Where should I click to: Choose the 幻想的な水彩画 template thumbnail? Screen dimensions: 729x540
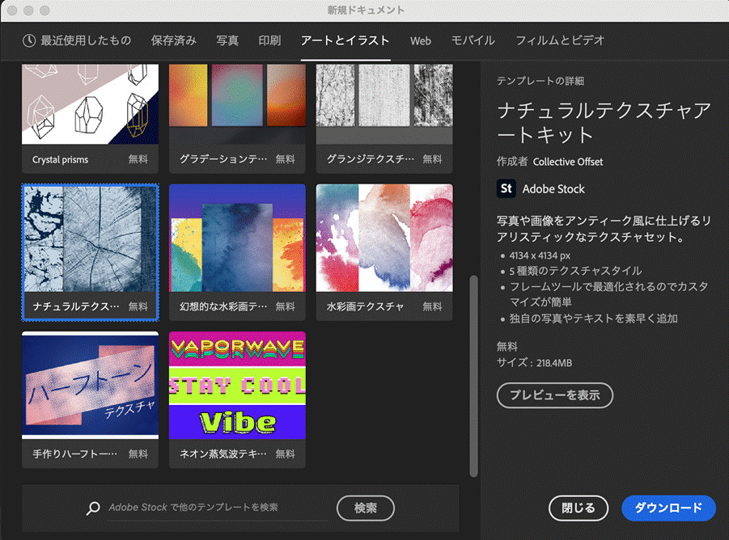(x=237, y=239)
